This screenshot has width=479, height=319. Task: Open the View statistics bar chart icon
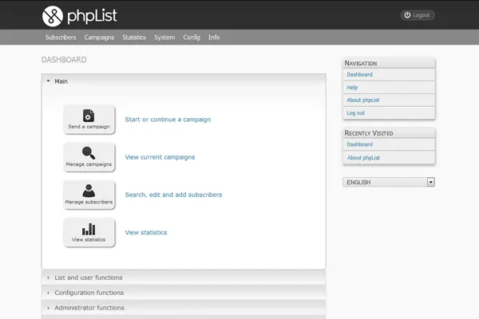[x=89, y=230]
